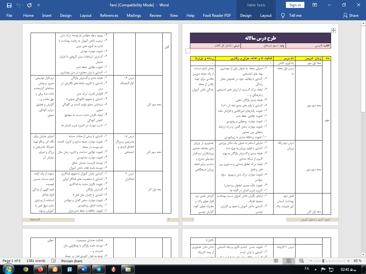Image resolution: width=366 pixels, height=274 pixels.
Task: Click the proofing errors book icon
Action: [x=53, y=261]
